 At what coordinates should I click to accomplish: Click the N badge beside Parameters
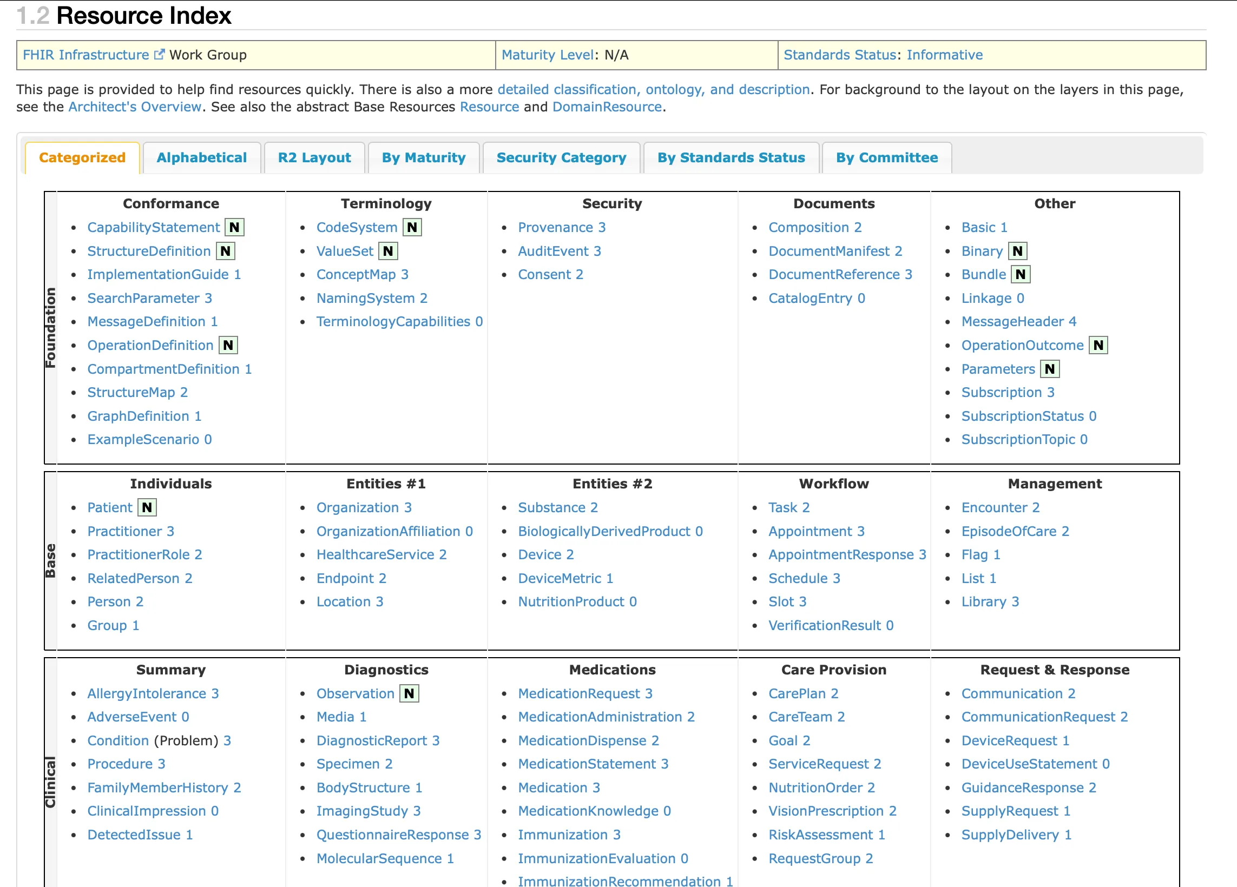point(1050,368)
